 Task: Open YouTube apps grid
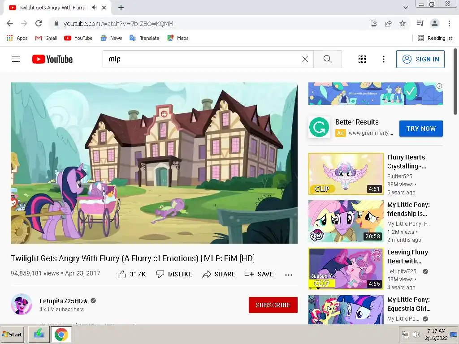362,59
